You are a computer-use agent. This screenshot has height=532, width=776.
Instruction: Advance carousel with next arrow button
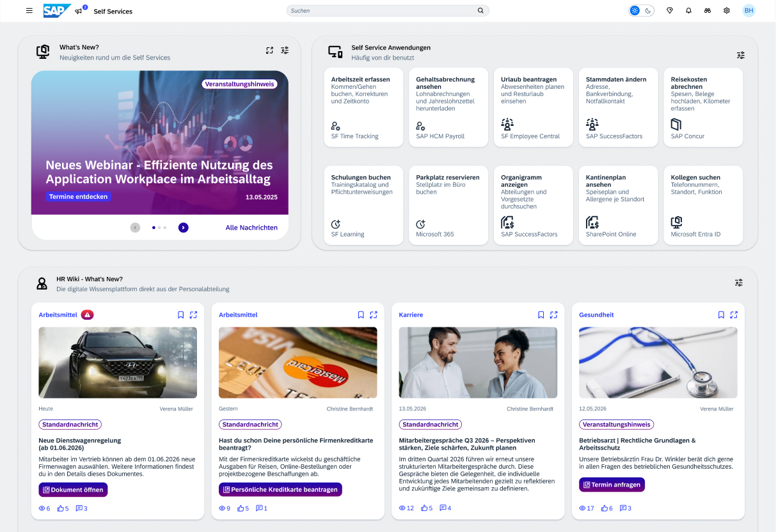click(x=184, y=228)
